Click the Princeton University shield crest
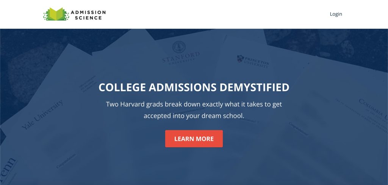 (240, 59)
